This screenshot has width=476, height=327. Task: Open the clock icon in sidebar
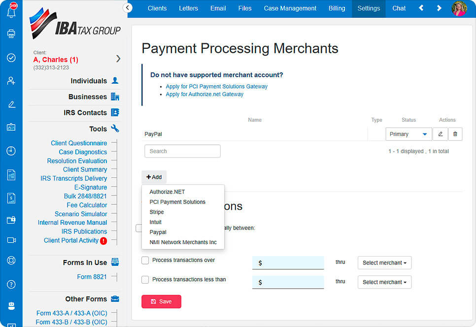click(x=11, y=151)
